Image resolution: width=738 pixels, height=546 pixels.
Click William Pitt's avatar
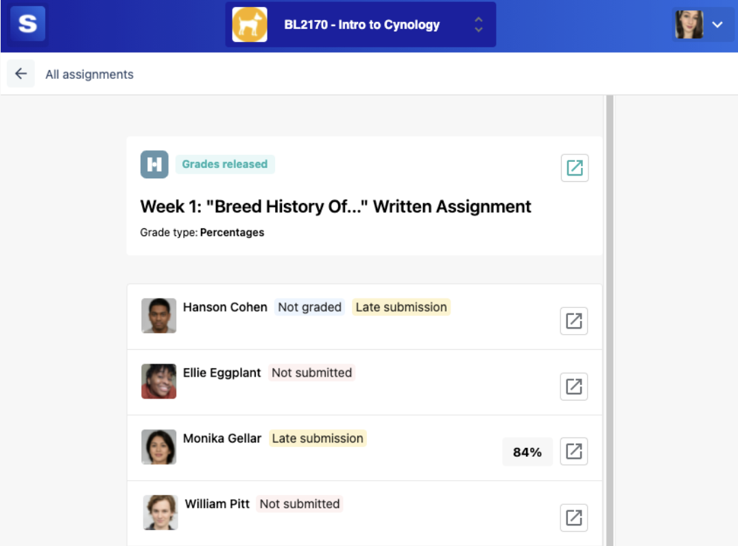click(160, 512)
